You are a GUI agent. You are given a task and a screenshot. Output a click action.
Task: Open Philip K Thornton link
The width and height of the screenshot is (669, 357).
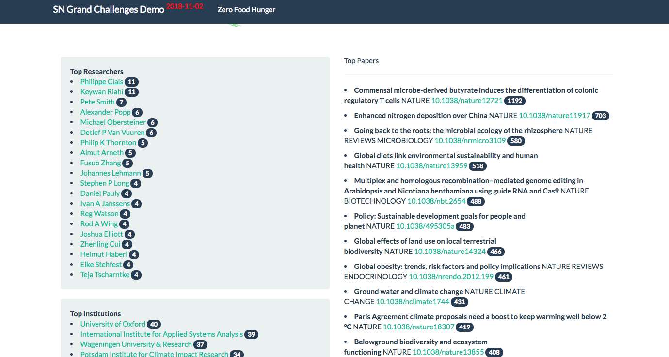pos(108,143)
